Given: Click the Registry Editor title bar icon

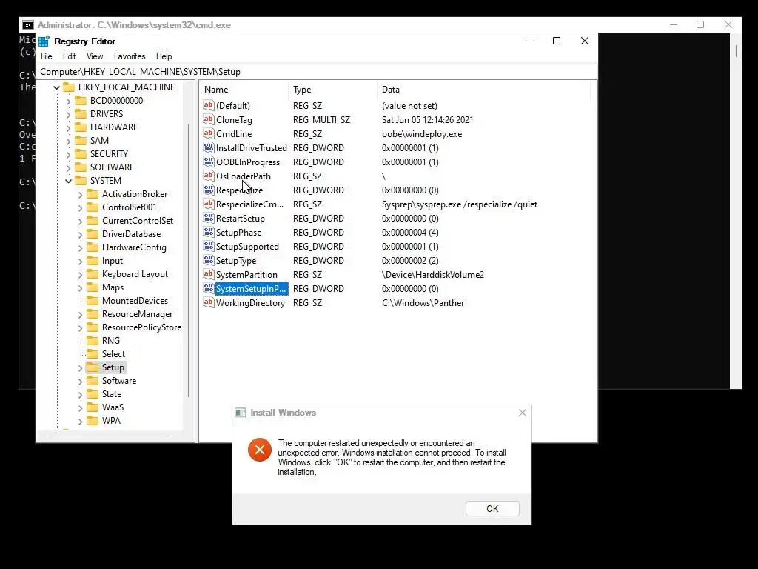Looking at the screenshot, I should (44, 41).
